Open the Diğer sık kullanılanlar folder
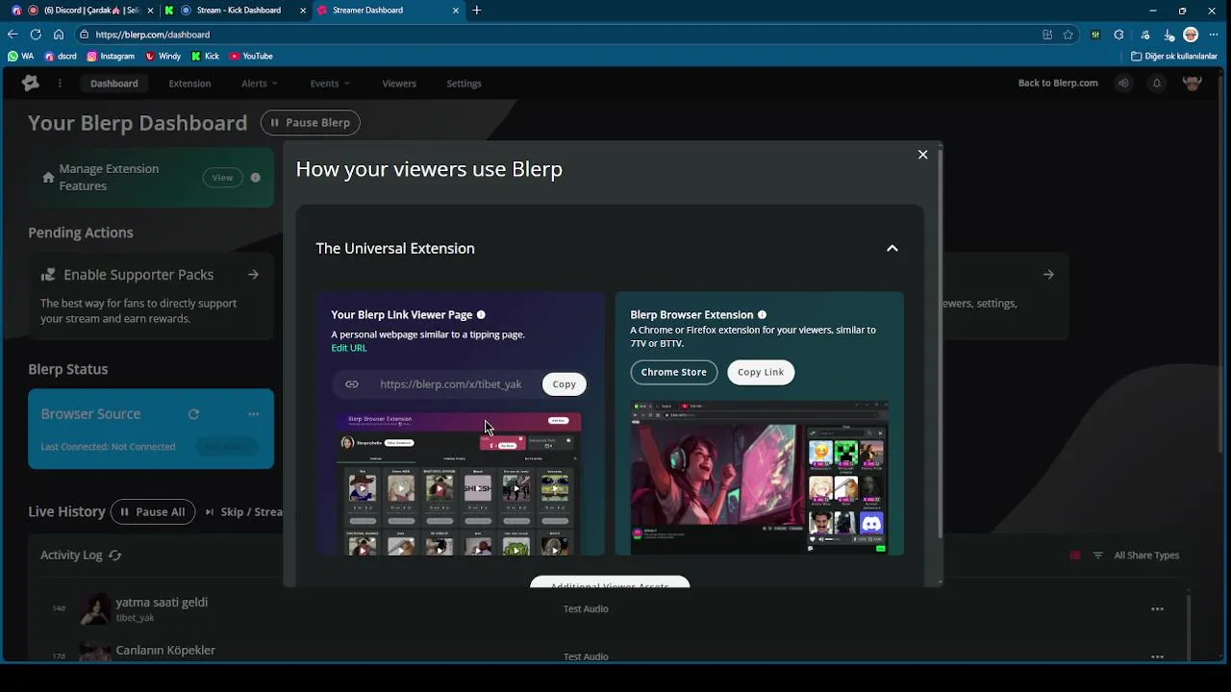The image size is (1231, 692). (x=1174, y=56)
